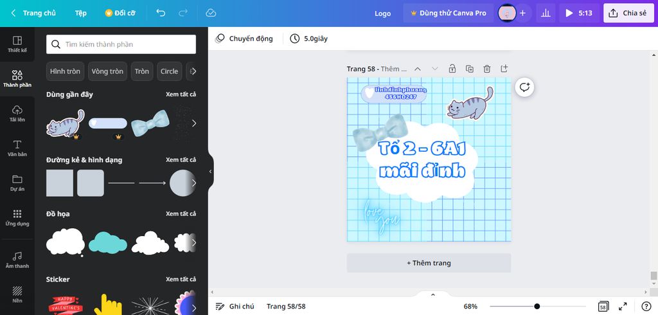Open the Nền background tab
Viewport: 658px width, 315px height.
click(x=17, y=295)
